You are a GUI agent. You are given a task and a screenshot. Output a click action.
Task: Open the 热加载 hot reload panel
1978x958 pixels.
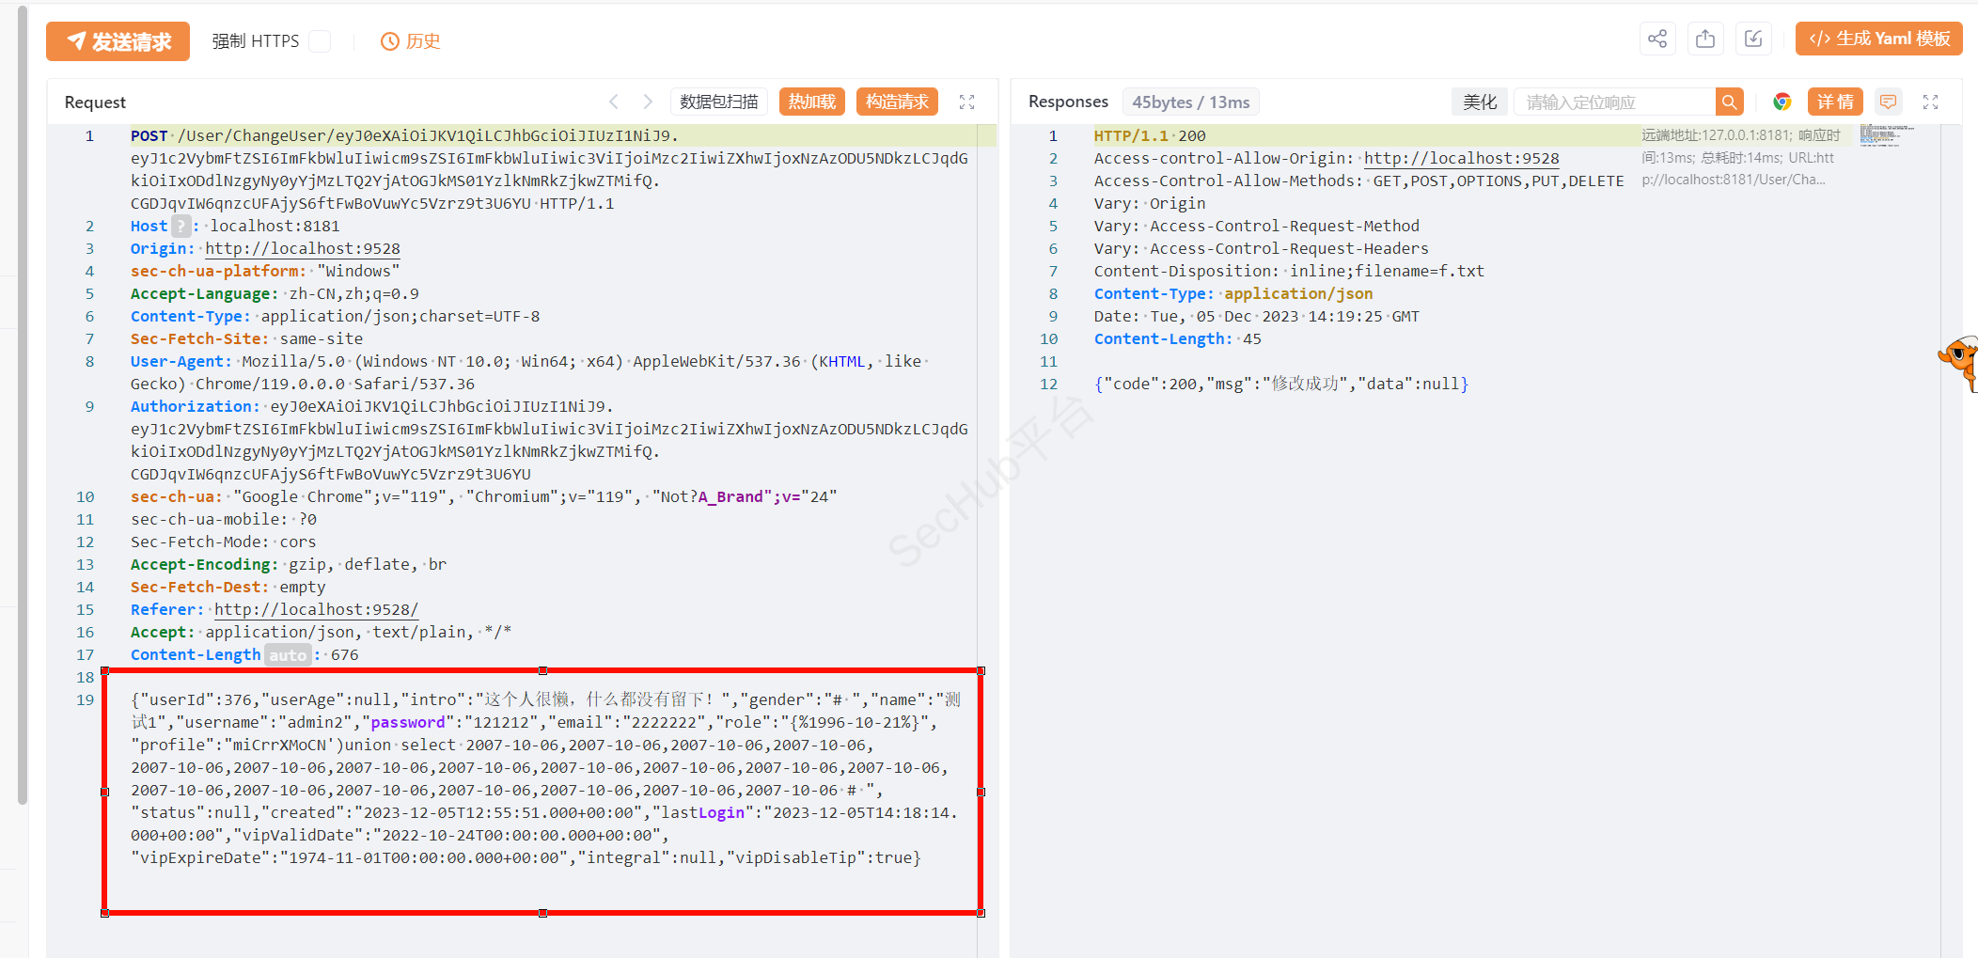812,102
